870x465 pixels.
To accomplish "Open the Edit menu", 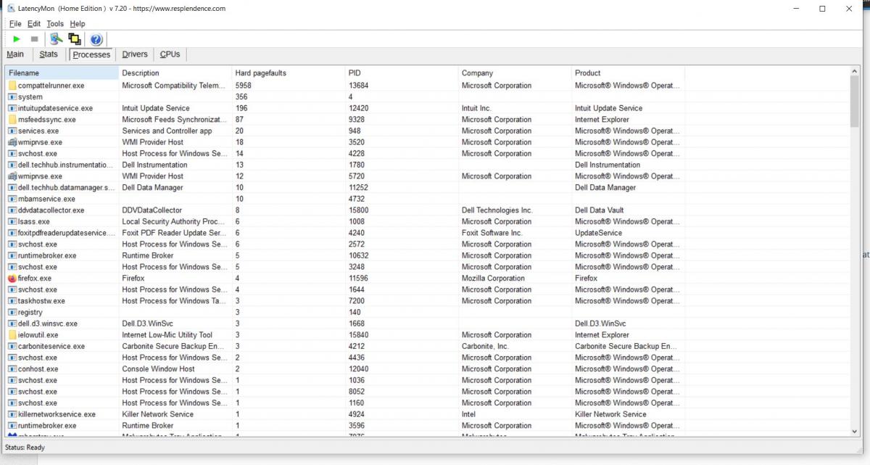I will tap(34, 24).
